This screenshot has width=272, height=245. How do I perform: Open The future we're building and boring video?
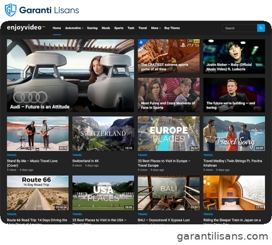[x=234, y=95]
